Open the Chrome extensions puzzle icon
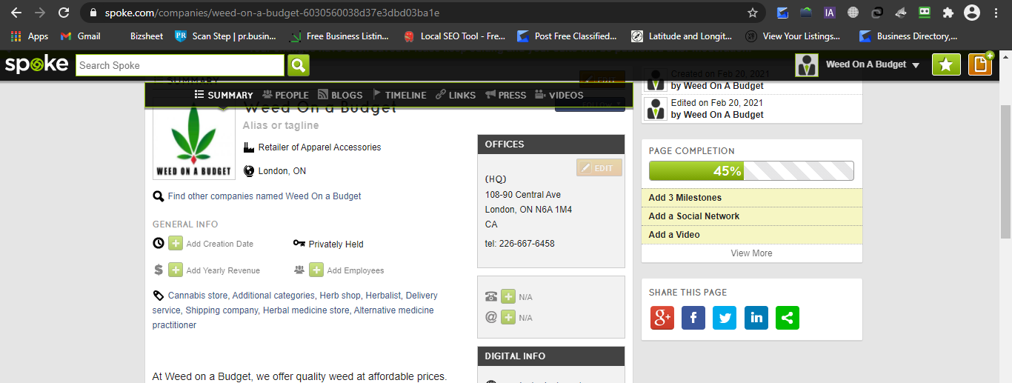 [x=948, y=13]
